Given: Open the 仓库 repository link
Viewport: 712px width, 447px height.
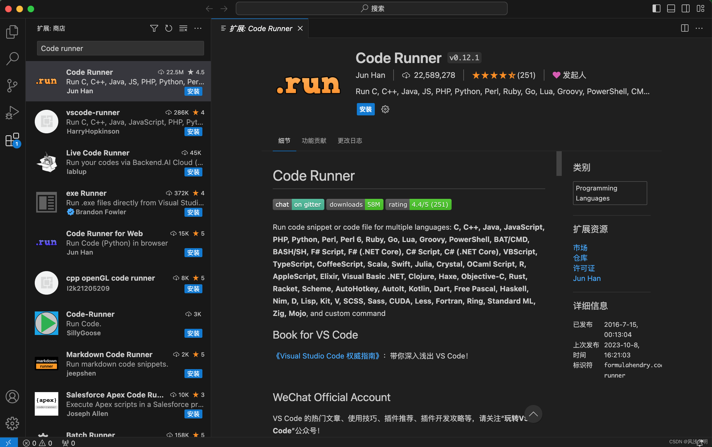Looking at the screenshot, I should [x=580, y=258].
